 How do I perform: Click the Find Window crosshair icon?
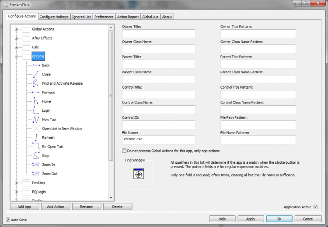[139, 174]
